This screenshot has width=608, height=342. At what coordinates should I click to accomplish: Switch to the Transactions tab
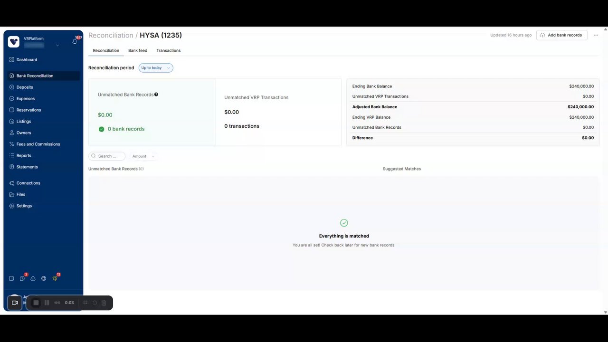[x=169, y=50]
